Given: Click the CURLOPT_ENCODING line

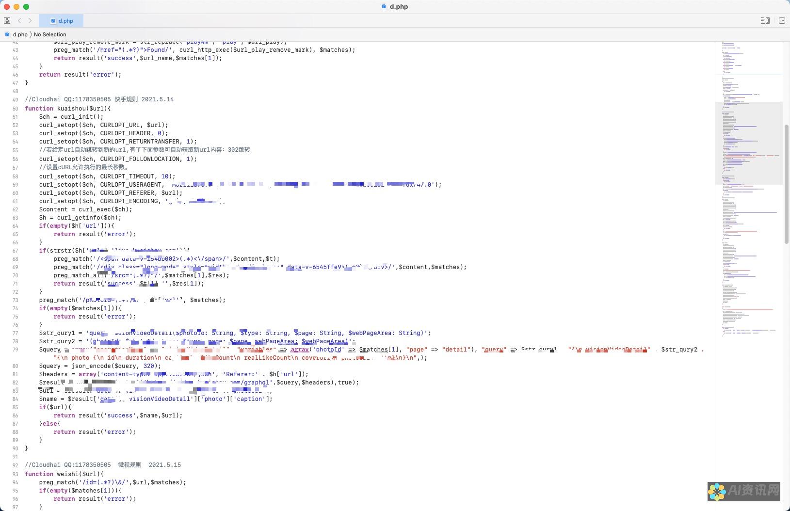Looking at the screenshot, I should pos(132,201).
